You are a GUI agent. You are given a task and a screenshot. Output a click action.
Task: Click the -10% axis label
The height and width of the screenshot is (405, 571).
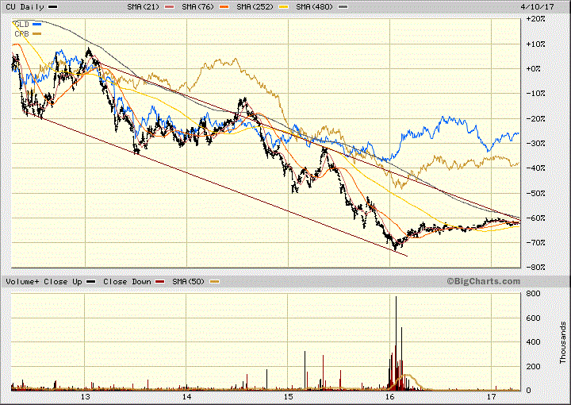pos(535,94)
